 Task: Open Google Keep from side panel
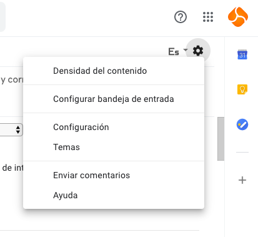coord(242,89)
